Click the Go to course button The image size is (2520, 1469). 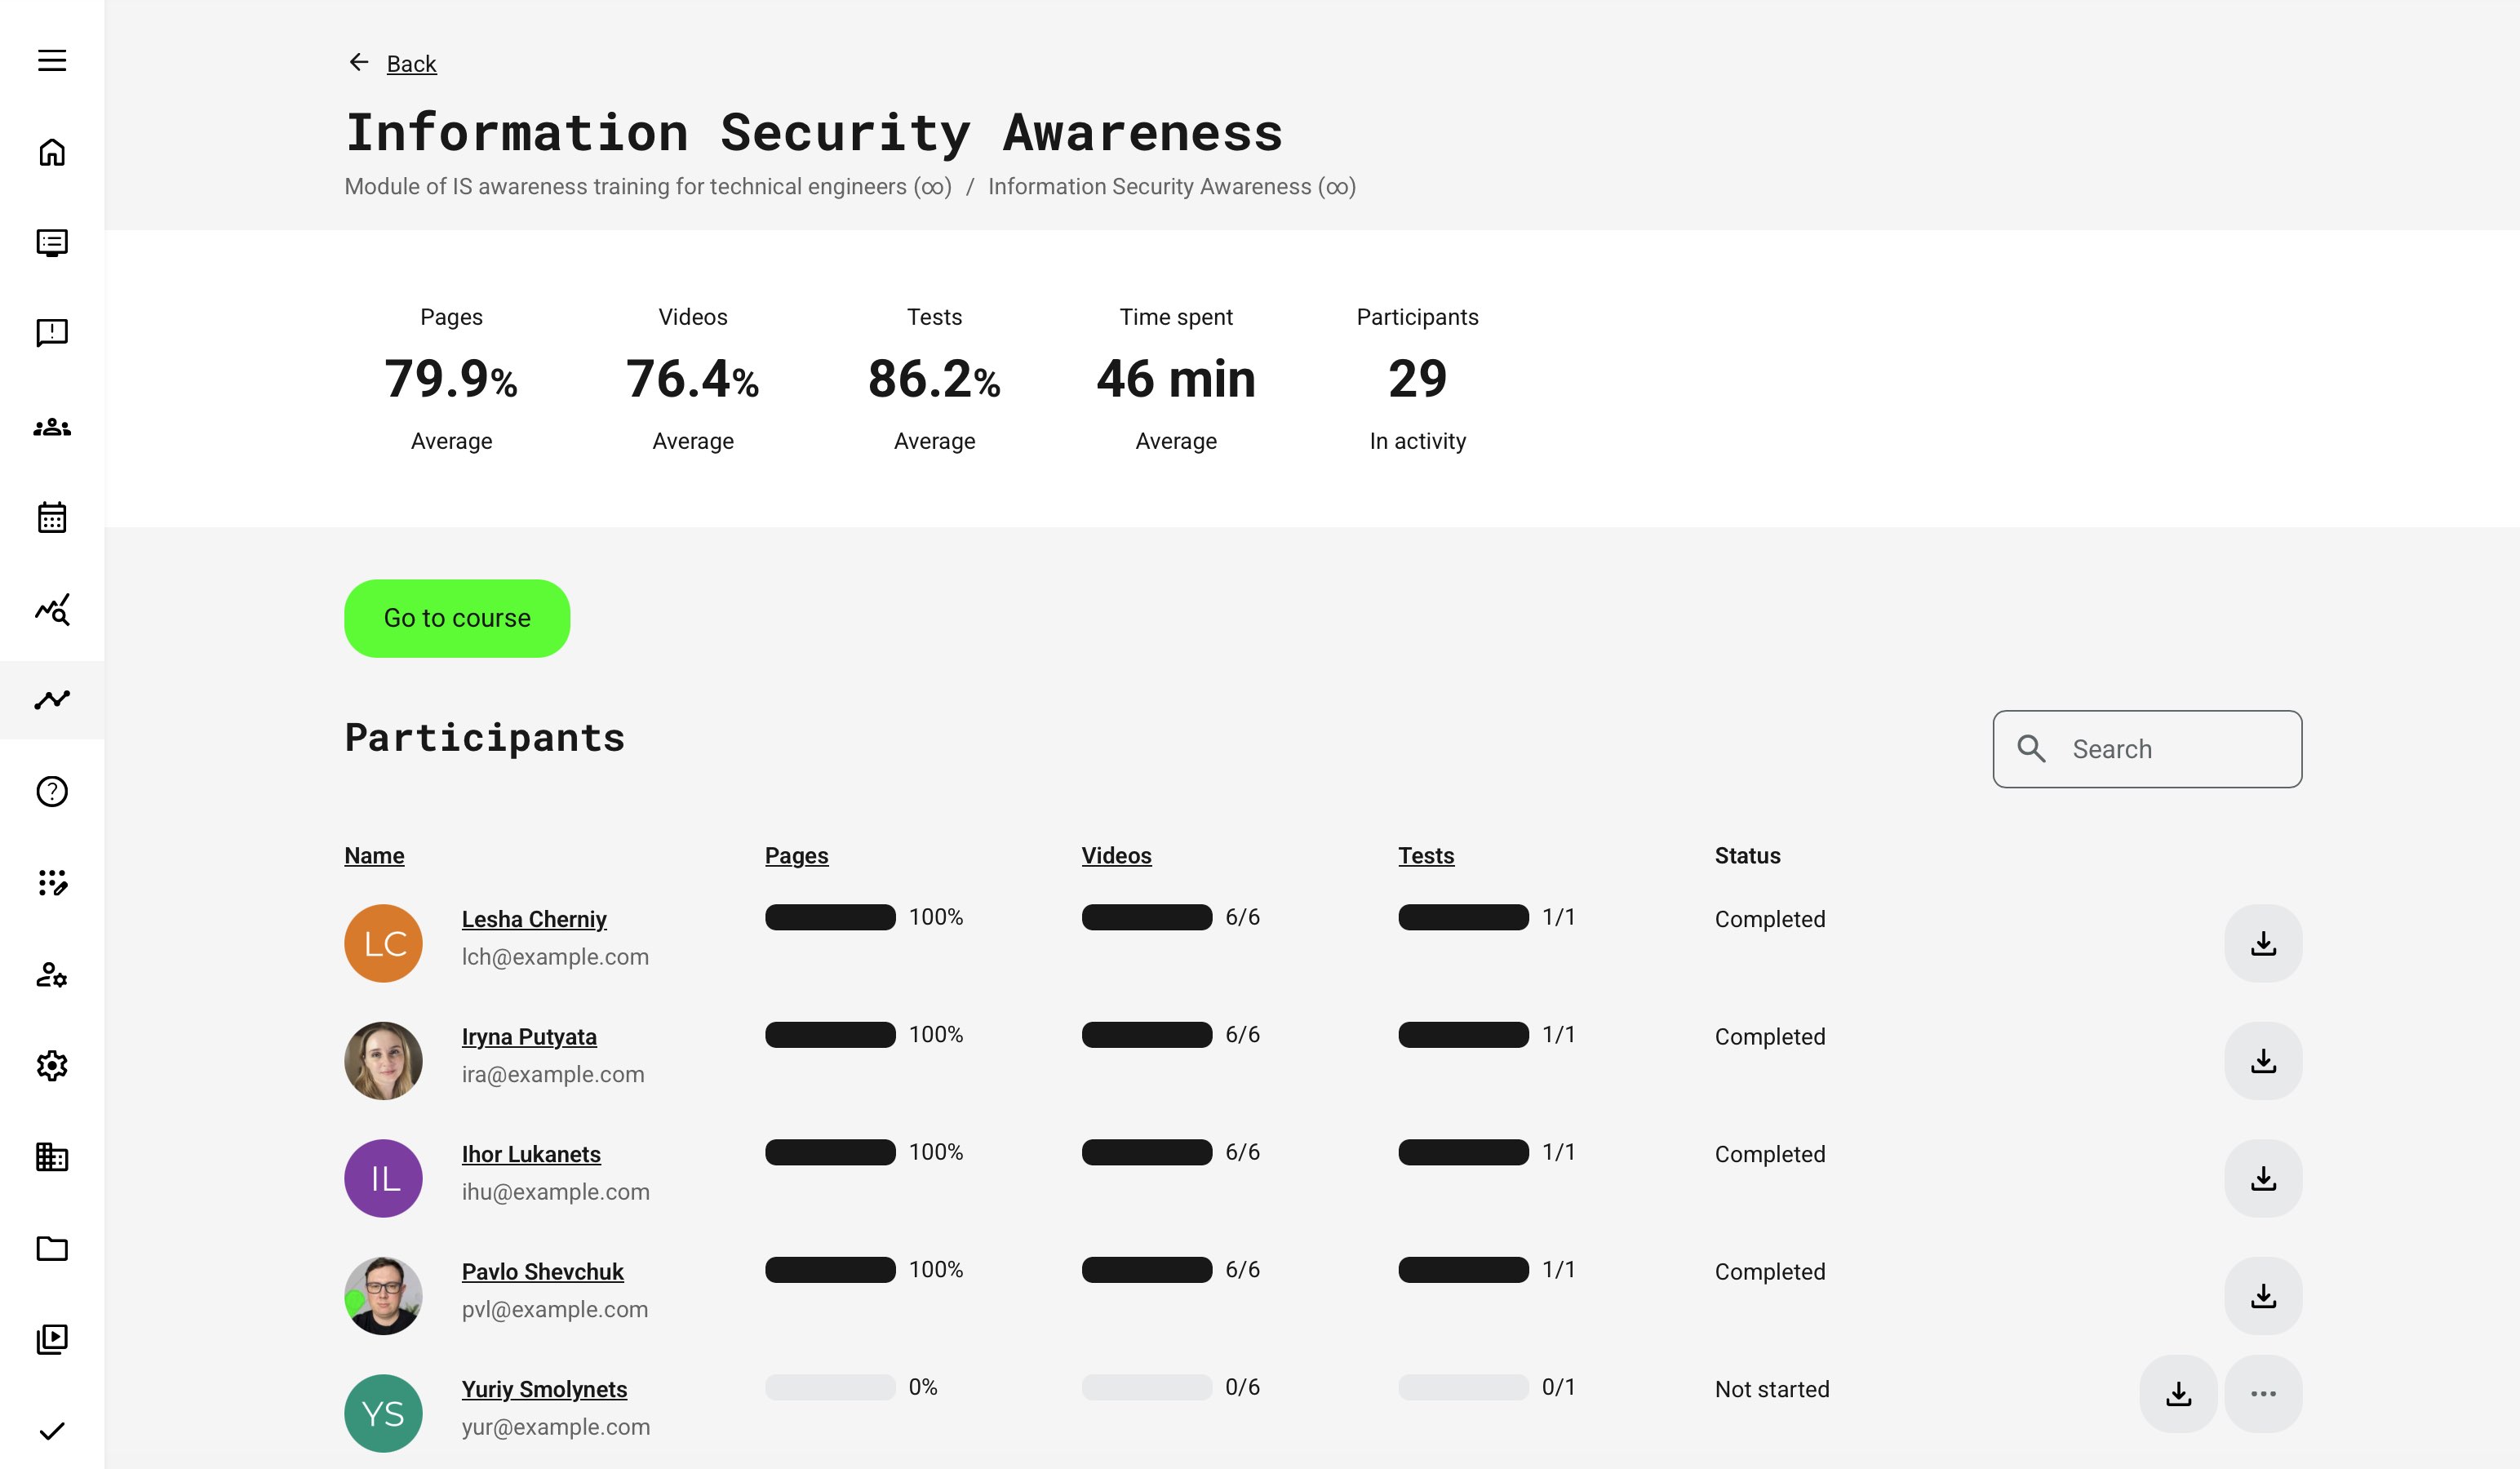point(456,618)
